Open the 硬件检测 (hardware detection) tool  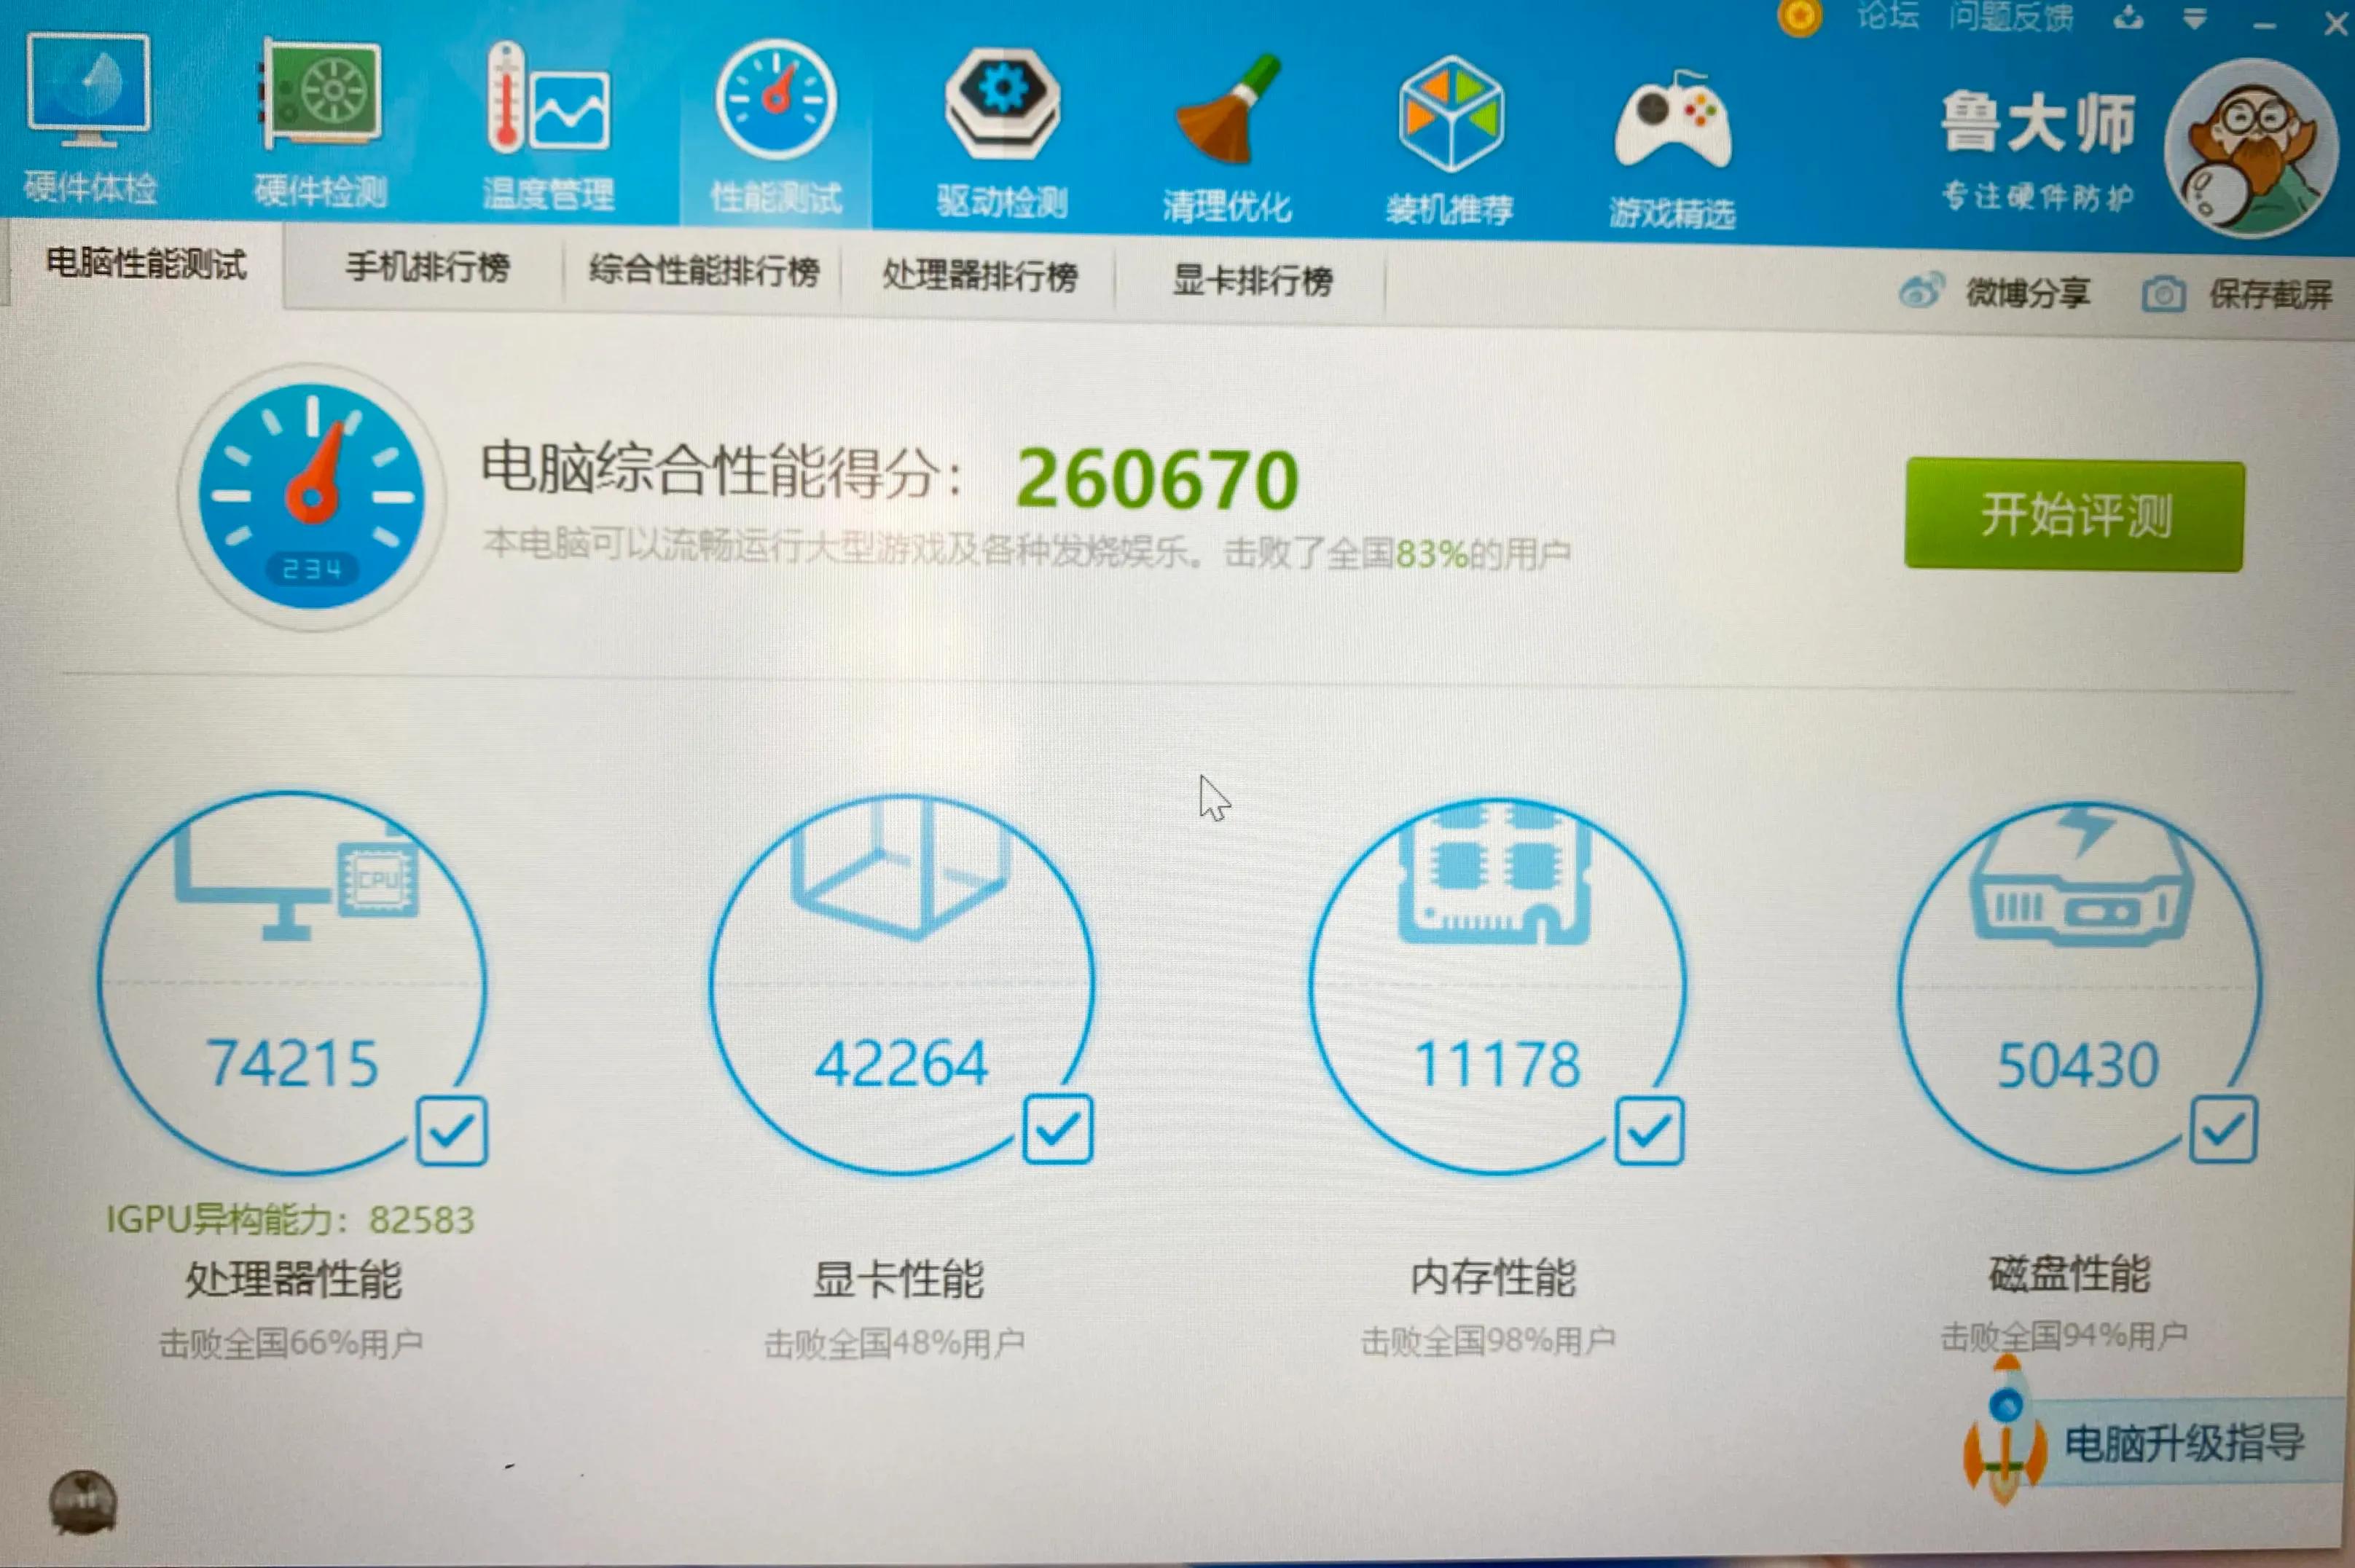[x=320, y=120]
